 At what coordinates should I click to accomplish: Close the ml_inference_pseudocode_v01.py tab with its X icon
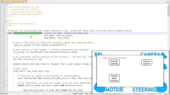point(26,2)
